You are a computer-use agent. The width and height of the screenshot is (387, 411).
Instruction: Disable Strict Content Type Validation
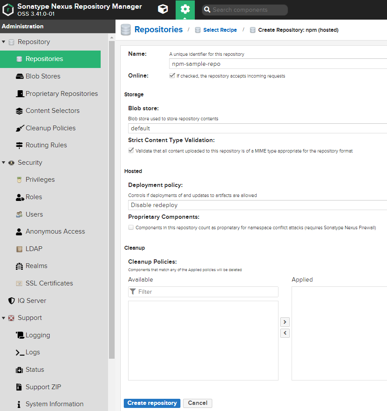(x=131, y=150)
